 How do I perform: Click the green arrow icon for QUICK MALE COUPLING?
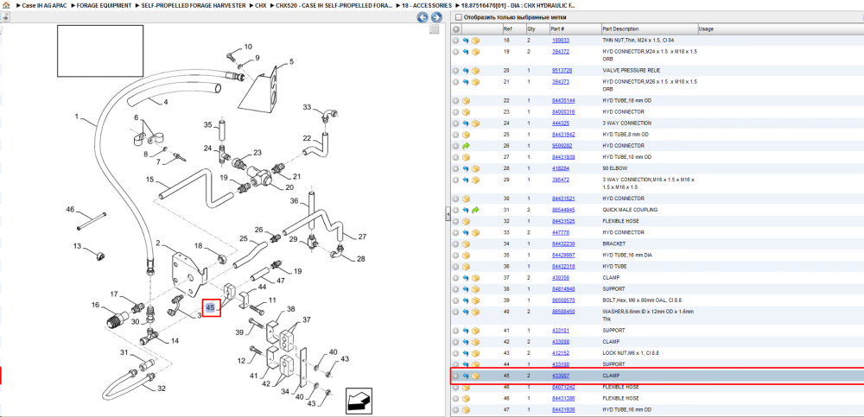pyautogui.click(x=475, y=210)
